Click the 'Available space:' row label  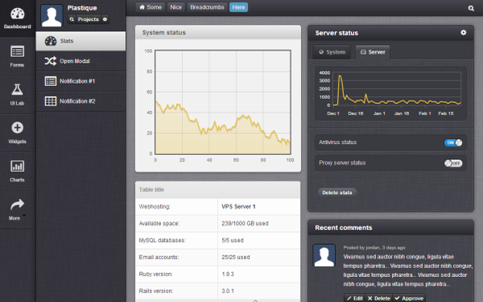(159, 223)
